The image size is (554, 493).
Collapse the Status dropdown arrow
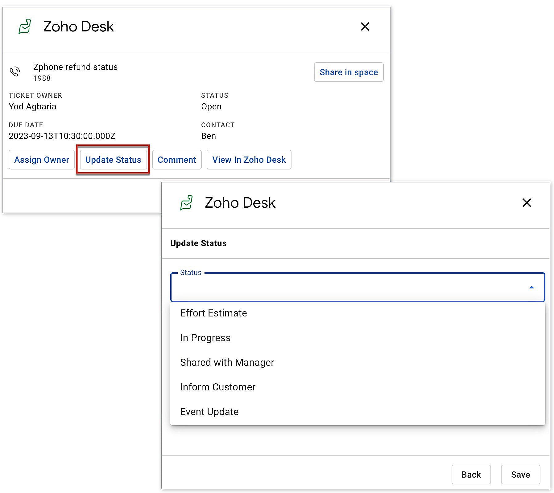coord(531,287)
